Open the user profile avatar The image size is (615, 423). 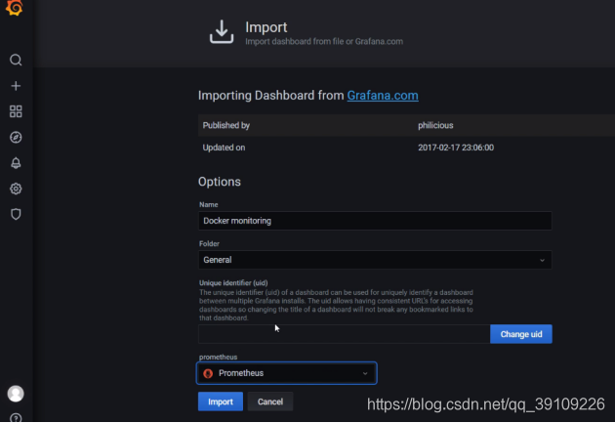[x=16, y=394]
